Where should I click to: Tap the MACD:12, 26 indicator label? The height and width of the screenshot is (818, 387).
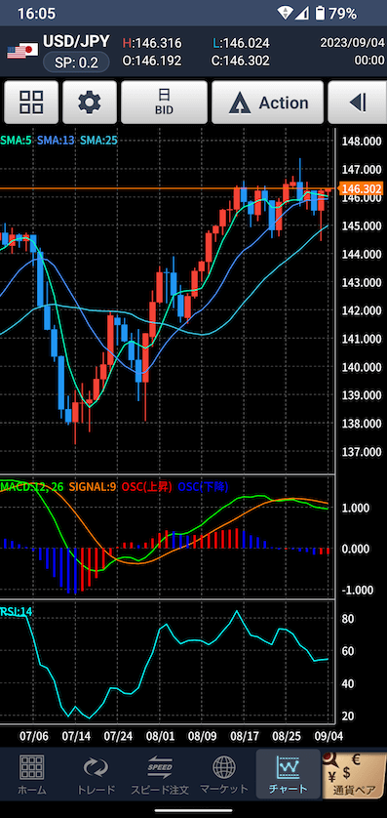tap(32, 487)
